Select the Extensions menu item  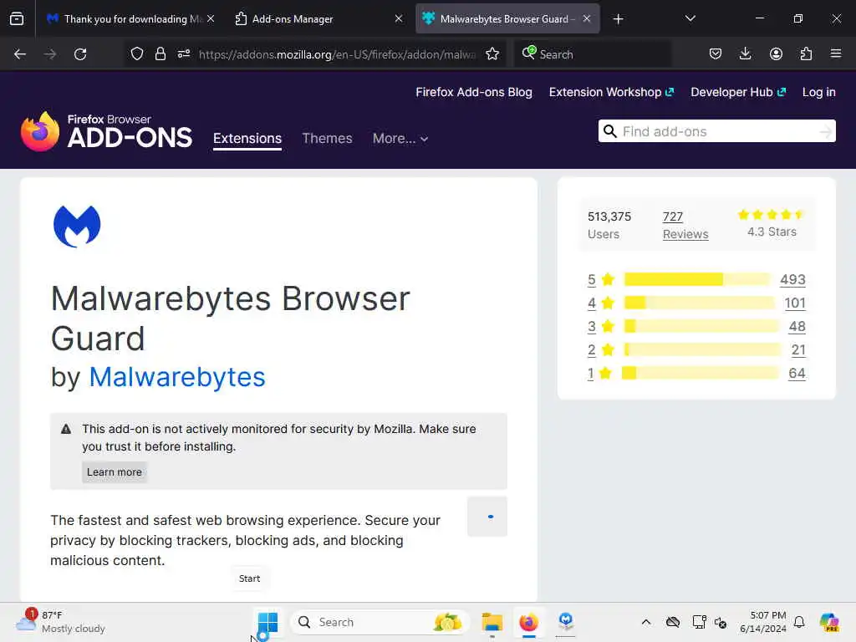pos(247,138)
